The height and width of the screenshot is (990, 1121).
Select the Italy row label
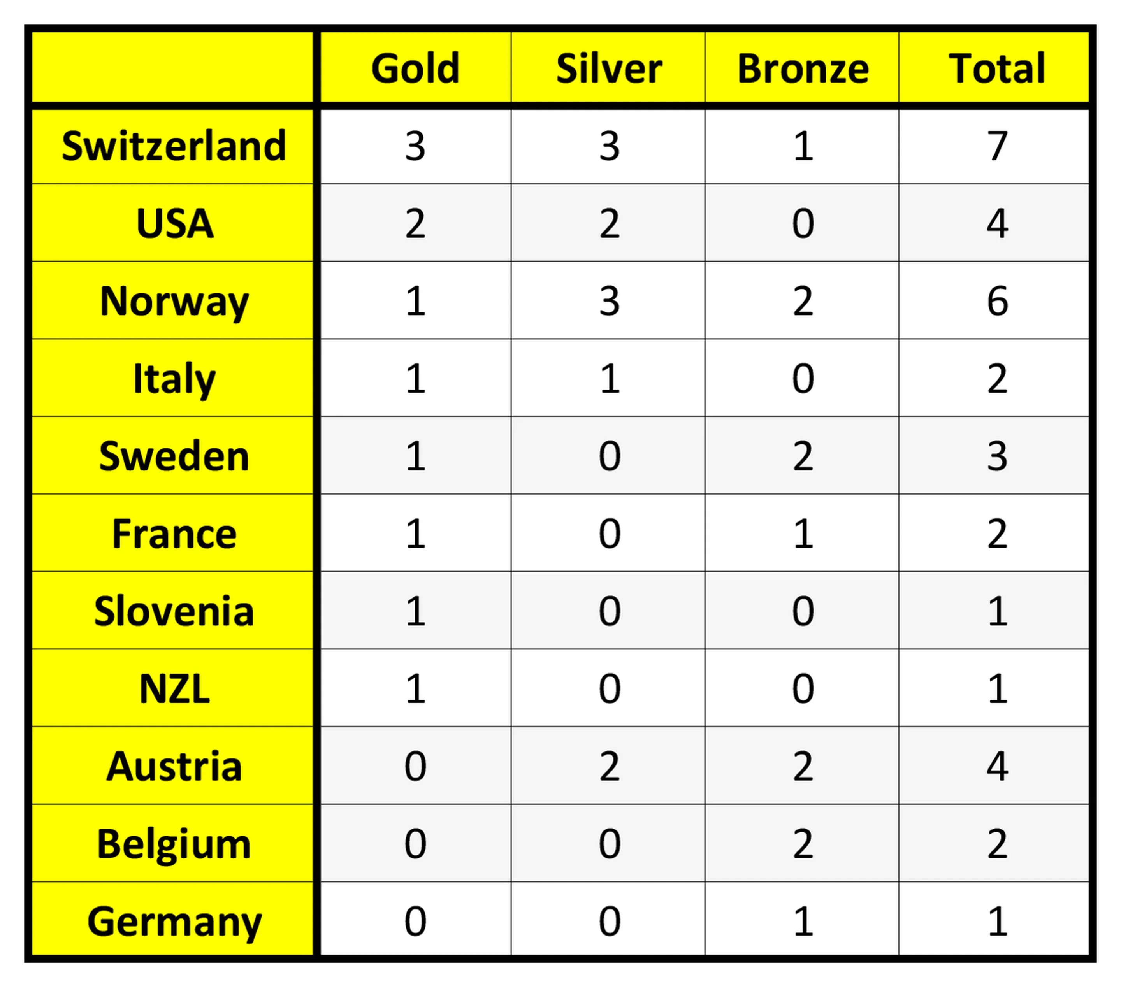(174, 379)
